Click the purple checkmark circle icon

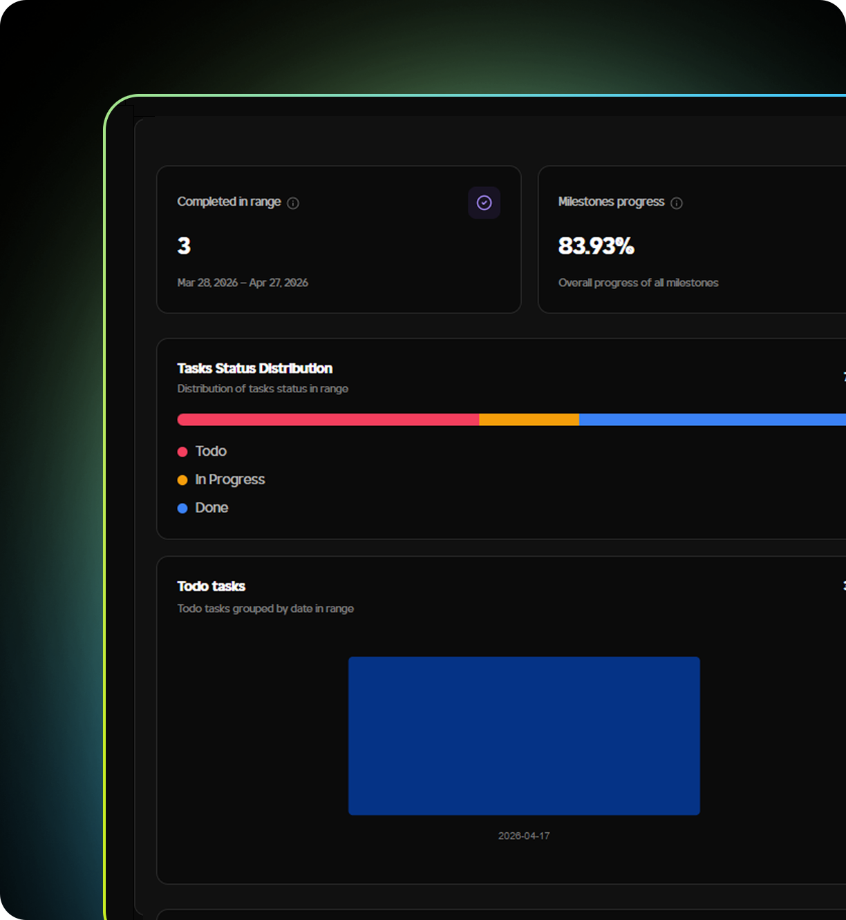click(484, 203)
